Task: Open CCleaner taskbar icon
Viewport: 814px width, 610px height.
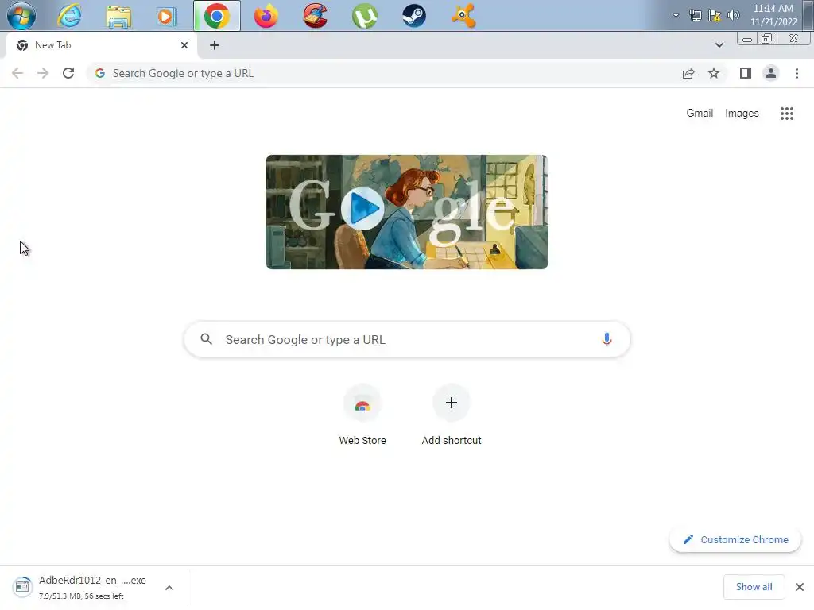Action: point(315,16)
